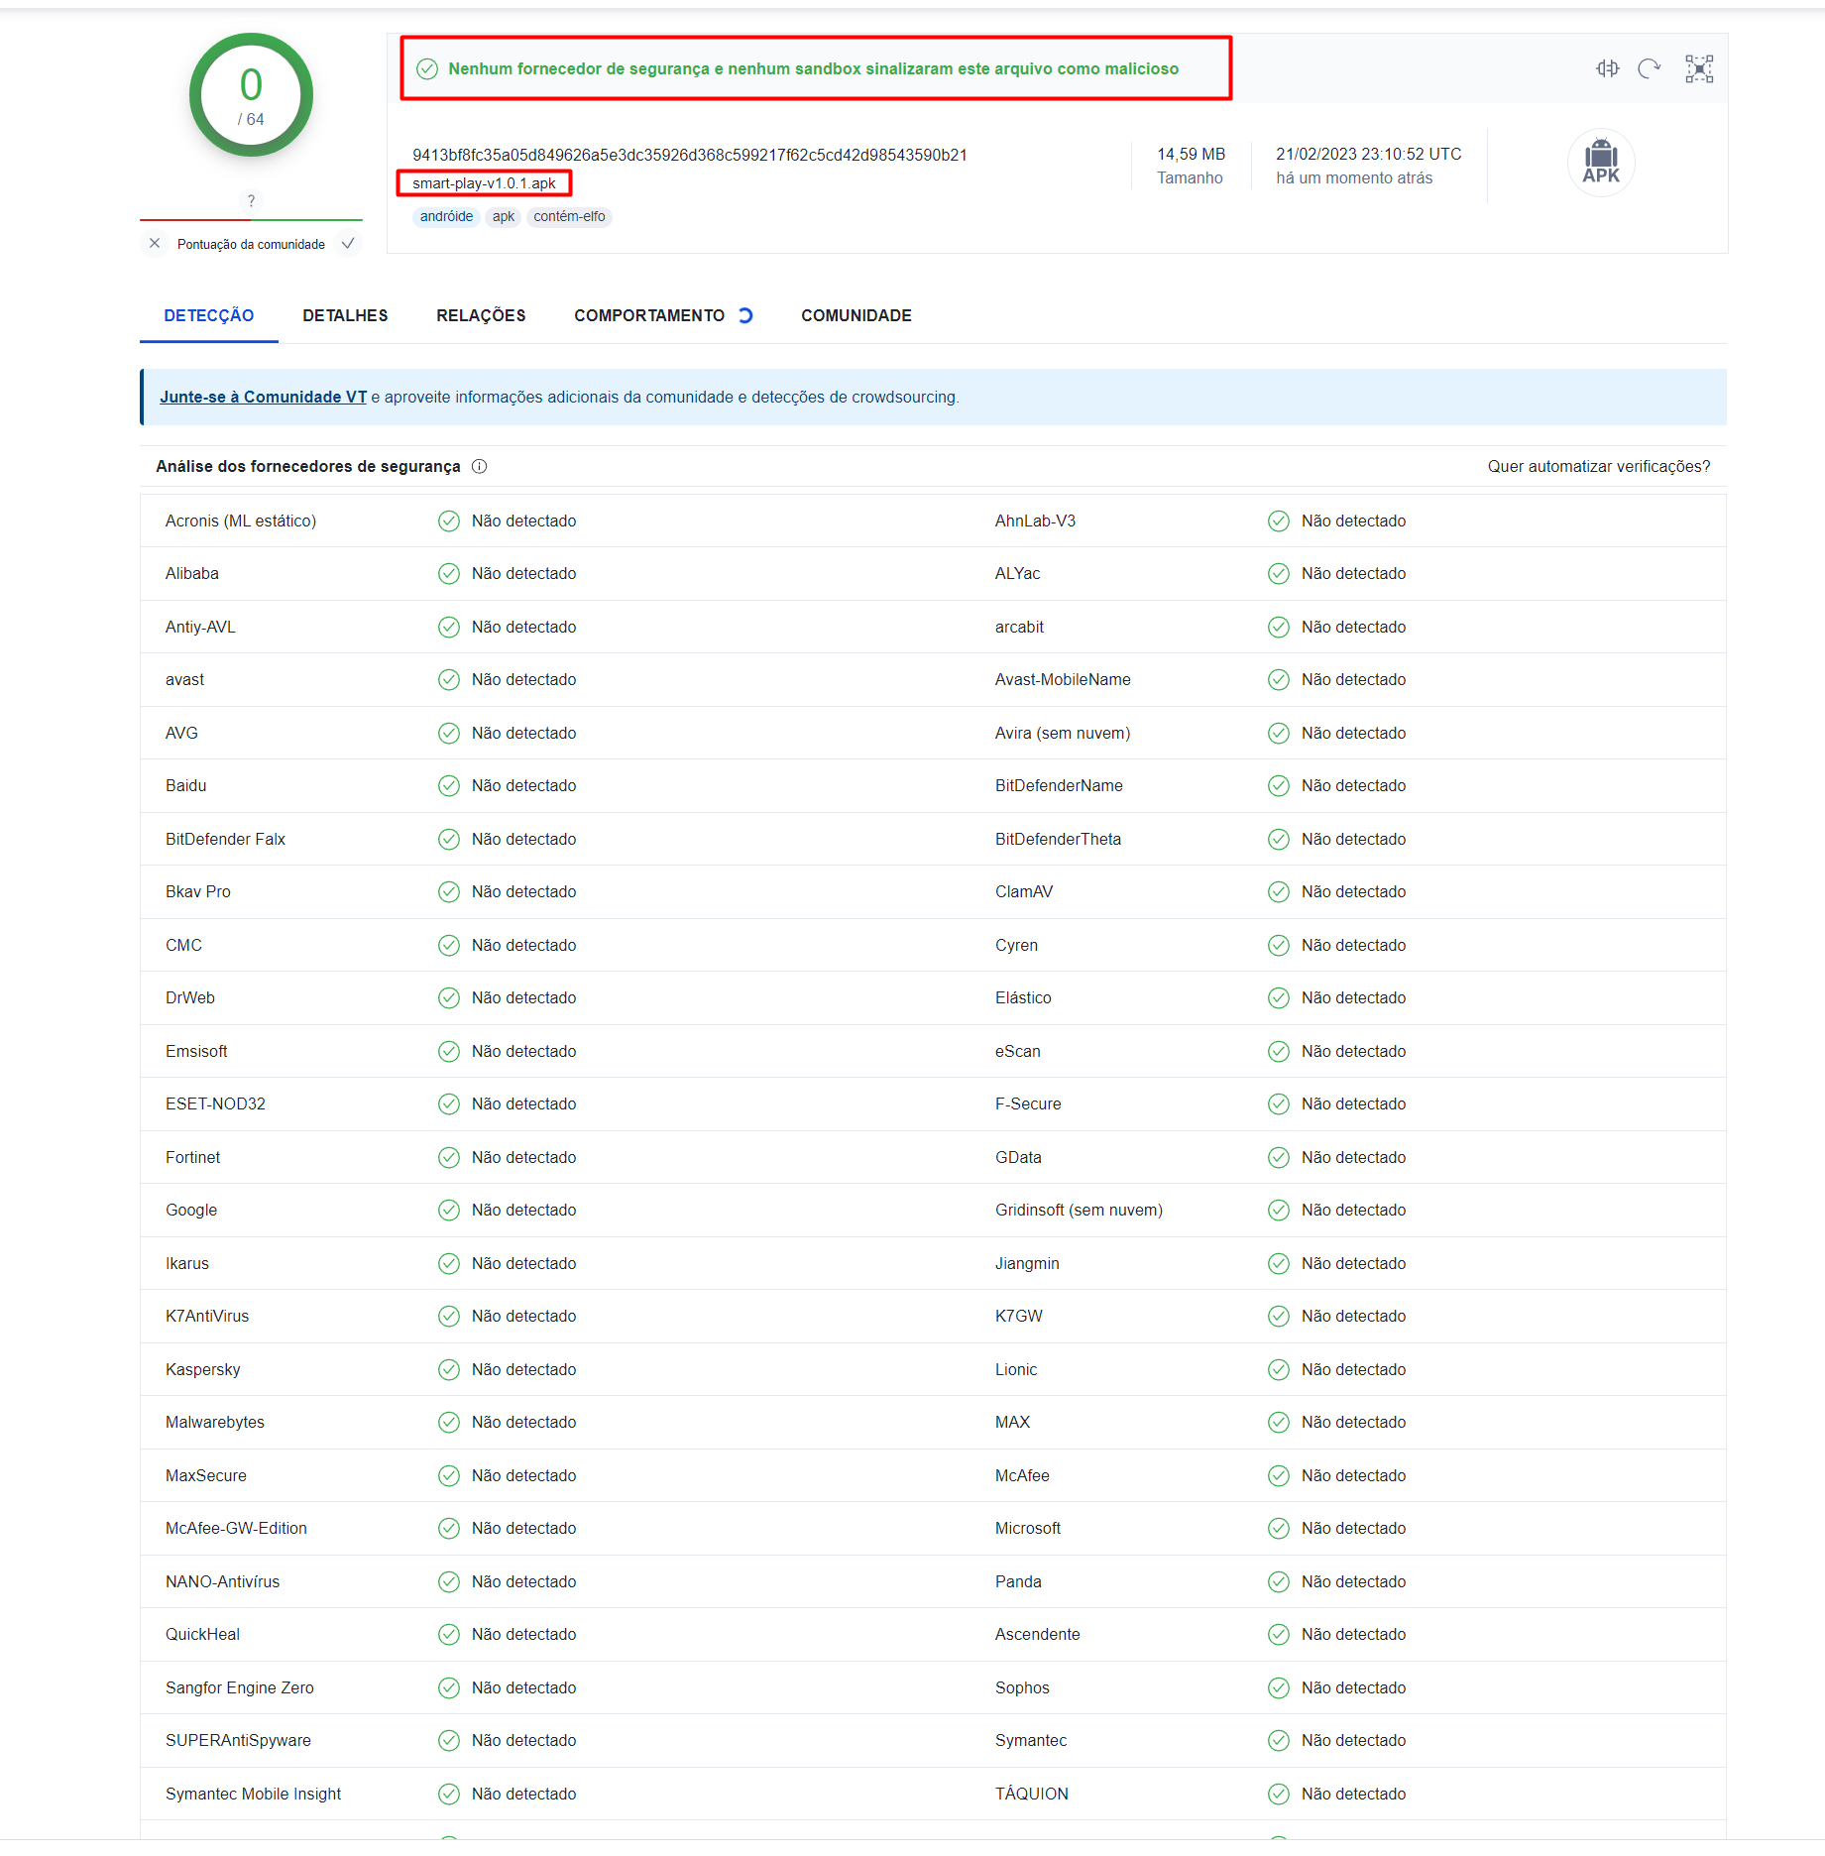Open the RELAÇÕES tab
Screen dimensions: 1825x1856
(x=481, y=315)
